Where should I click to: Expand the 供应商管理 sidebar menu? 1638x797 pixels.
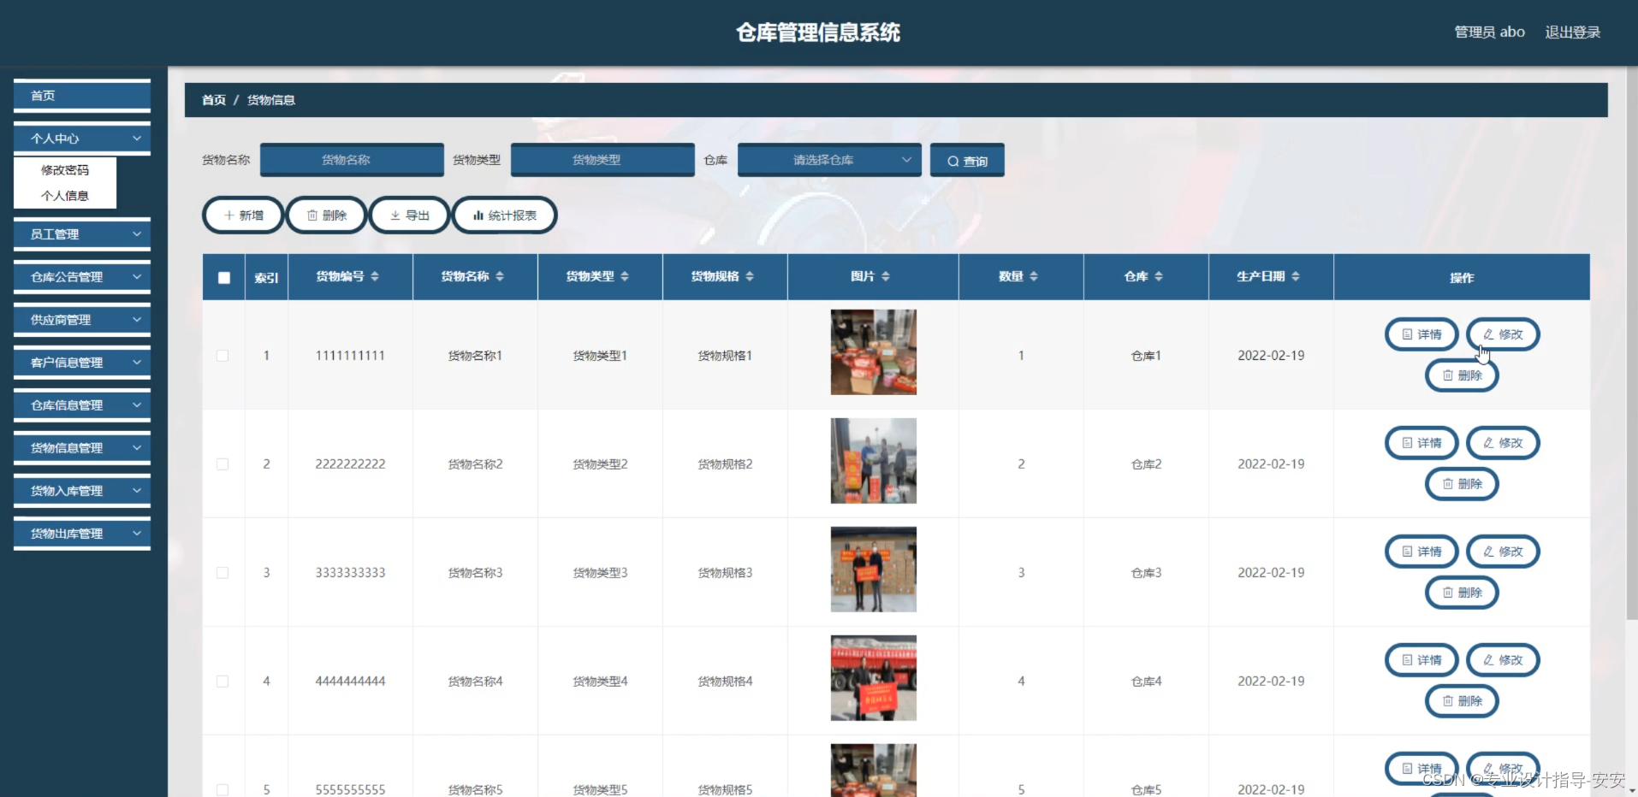[82, 320]
